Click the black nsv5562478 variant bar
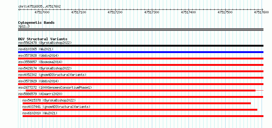The height and width of the screenshot is (128, 272). click(141, 46)
